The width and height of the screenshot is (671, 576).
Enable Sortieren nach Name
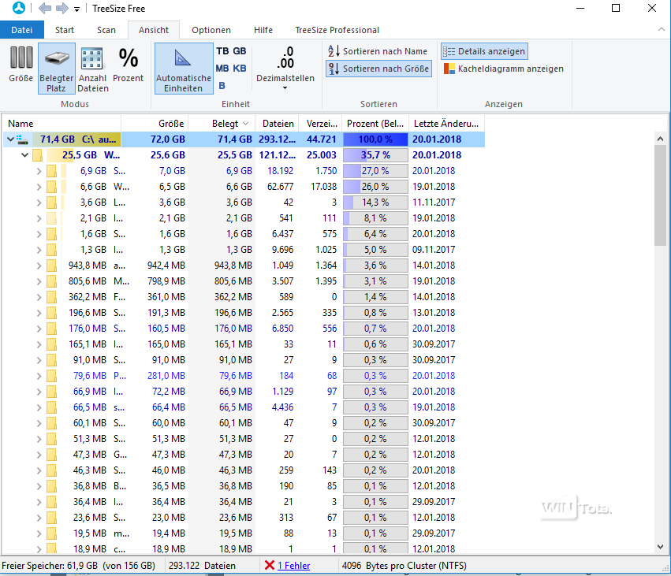pos(378,51)
